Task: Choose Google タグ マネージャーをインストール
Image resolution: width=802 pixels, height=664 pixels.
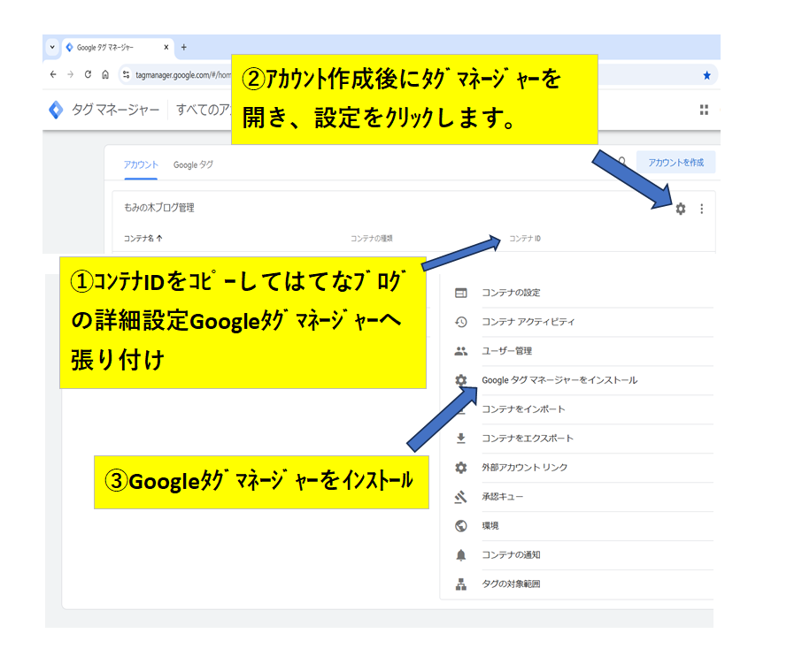Action: [559, 380]
